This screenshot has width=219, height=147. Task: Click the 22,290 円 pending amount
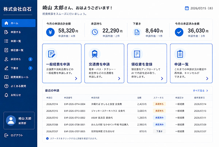pyautogui.click(x=112, y=31)
